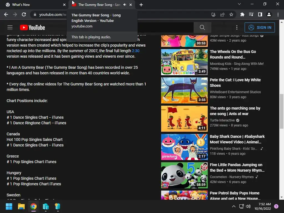
Task: Go to the YouTube home logo
Action: point(32,27)
